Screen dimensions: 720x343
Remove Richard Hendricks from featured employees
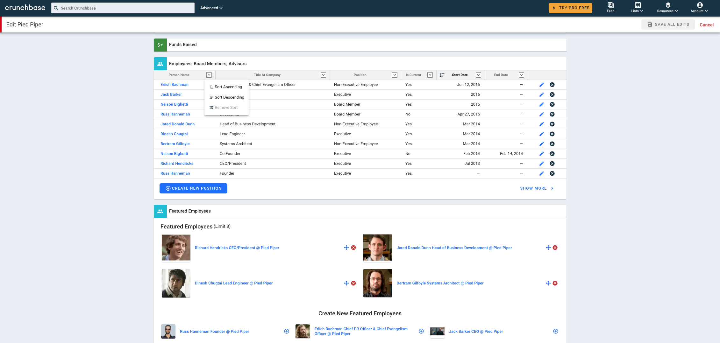click(x=353, y=248)
